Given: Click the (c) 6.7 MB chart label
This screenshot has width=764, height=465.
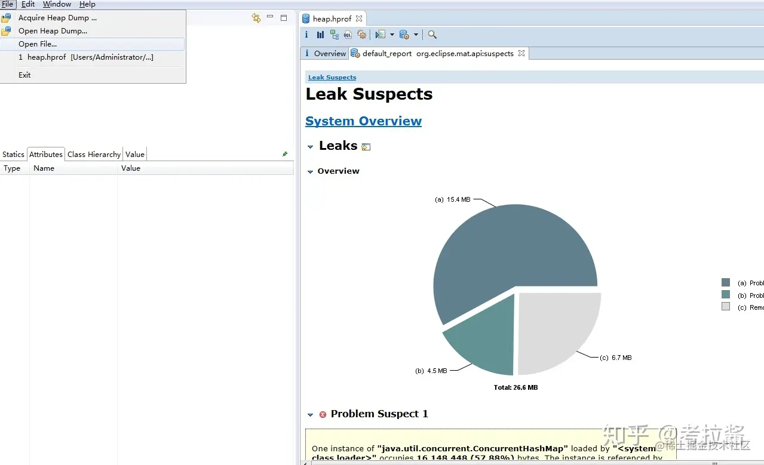Looking at the screenshot, I should pyautogui.click(x=616, y=358).
